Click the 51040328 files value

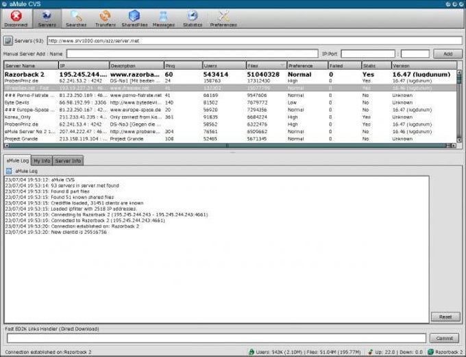point(263,75)
